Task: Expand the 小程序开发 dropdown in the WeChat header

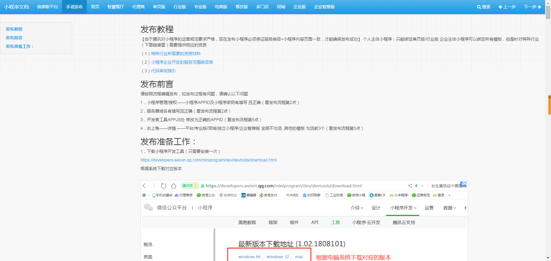Action: 403,208
